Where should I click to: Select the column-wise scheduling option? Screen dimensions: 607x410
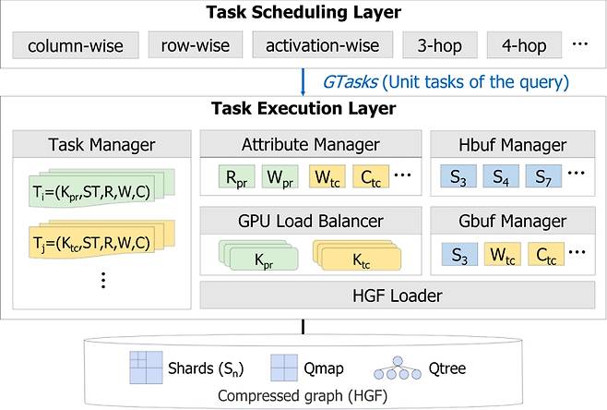point(75,44)
